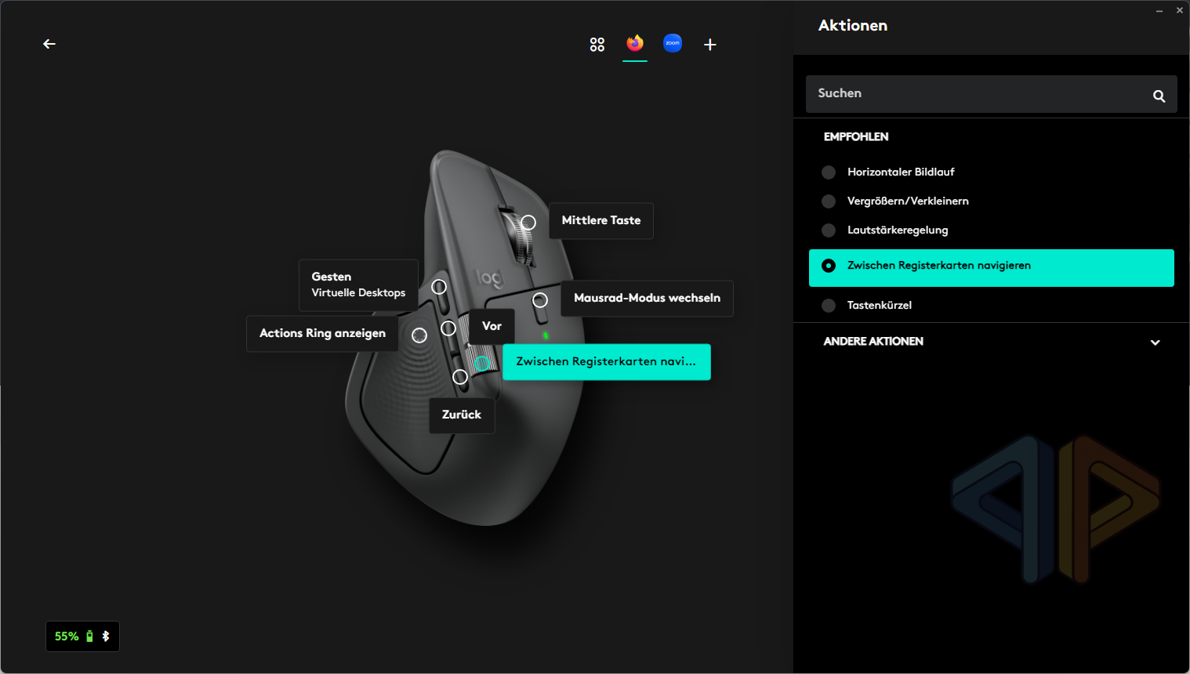The image size is (1190, 674).
Task: Click the Mittlere Taste button label
Action: click(x=601, y=221)
